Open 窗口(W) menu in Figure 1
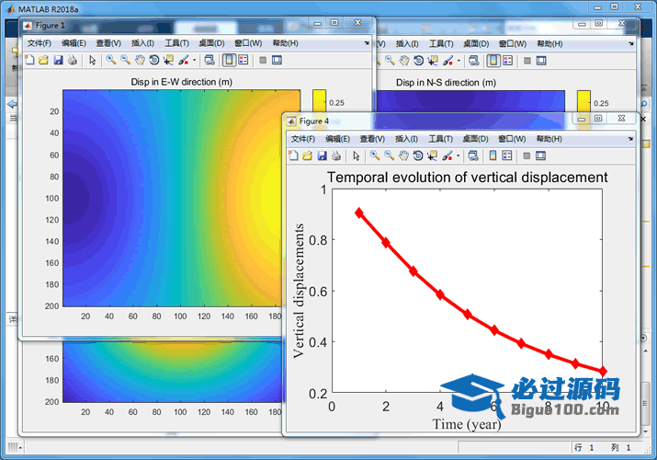Screen dimensions: 657x460 pos(248,43)
